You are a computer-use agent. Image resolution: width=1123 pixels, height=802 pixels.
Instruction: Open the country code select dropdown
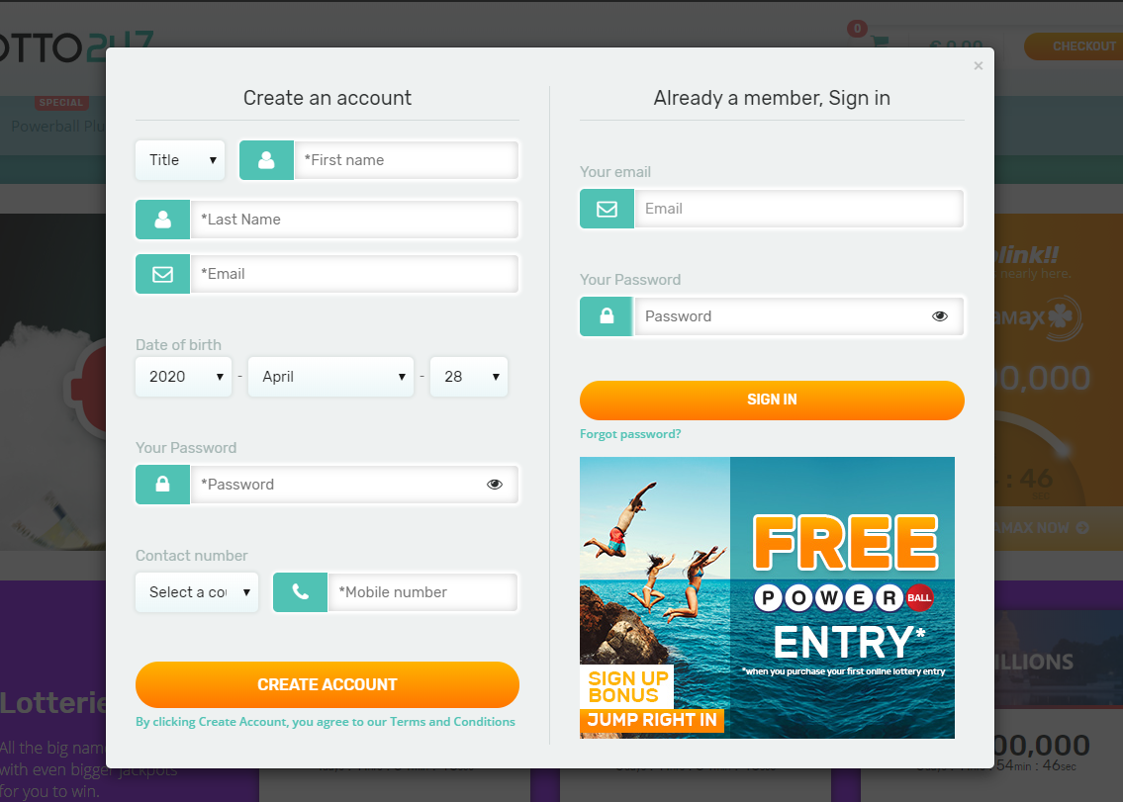pos(196,592)
